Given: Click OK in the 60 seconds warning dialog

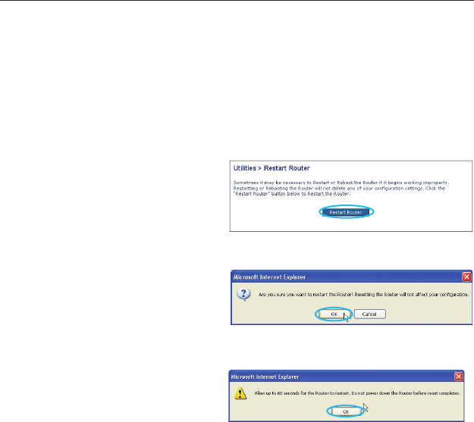Looking at the screenshot, I should (346, 411).
